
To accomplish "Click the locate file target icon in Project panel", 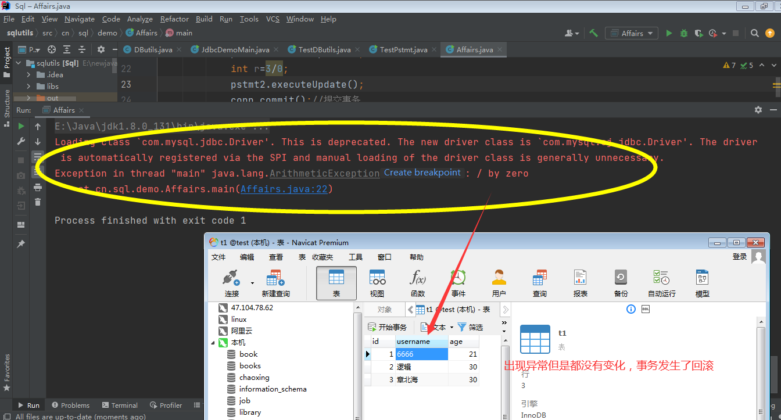I will (52, 49).
